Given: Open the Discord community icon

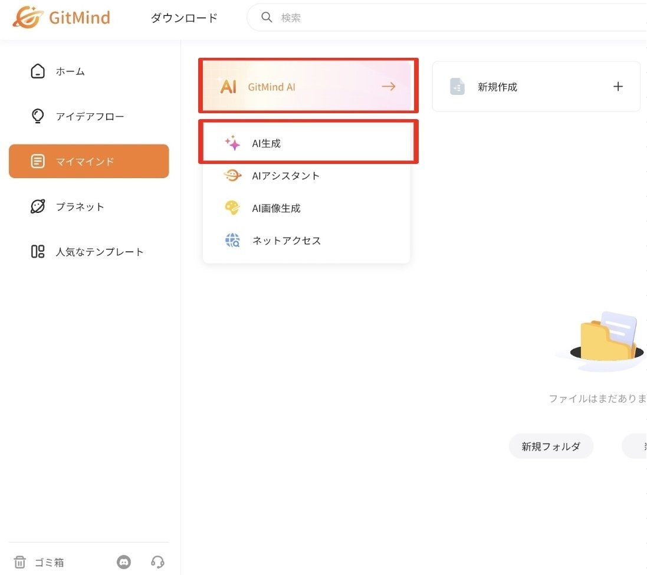Looking at the screenshot, I should coord(124,562).
